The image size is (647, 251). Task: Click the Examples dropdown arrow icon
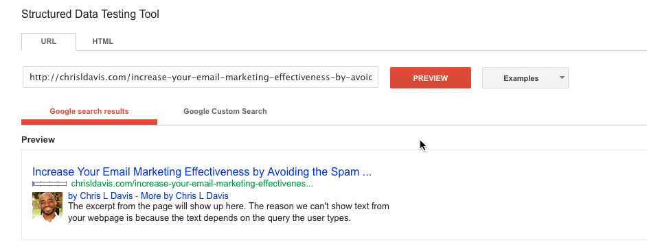click(x=562, y=77)
